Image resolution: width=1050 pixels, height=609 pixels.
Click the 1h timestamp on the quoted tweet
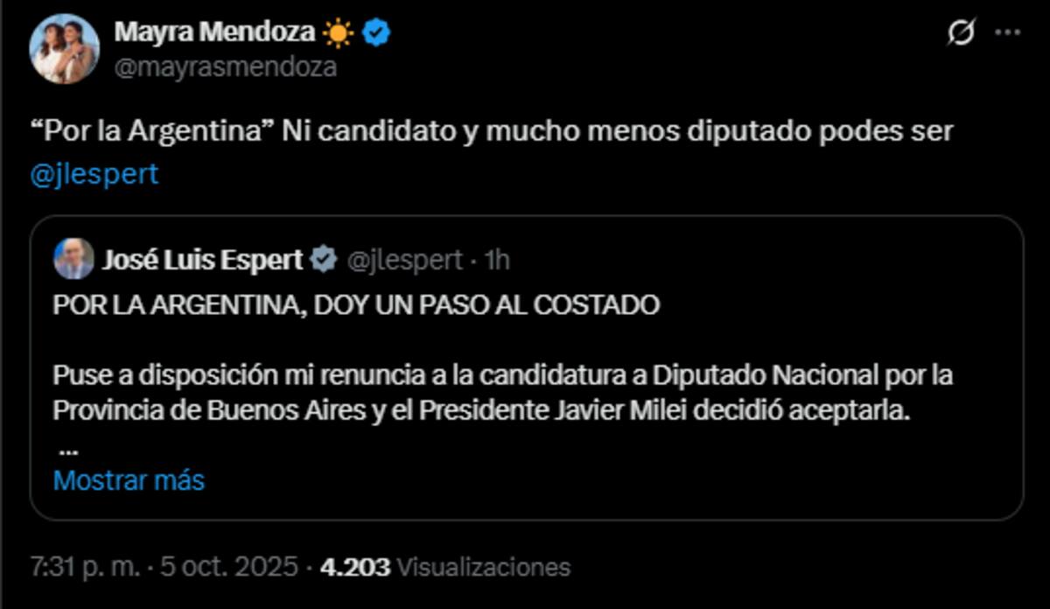click(494, 256)
